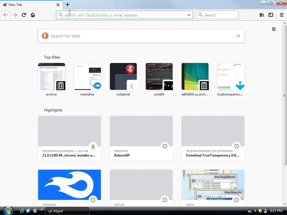The width and height of the screenshot is (287, 215).
Task: Focus the toolbar Search box
Action: click(217, 15)
